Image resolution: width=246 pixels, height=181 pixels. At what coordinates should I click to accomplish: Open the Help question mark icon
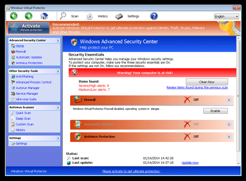click(154, 16)
